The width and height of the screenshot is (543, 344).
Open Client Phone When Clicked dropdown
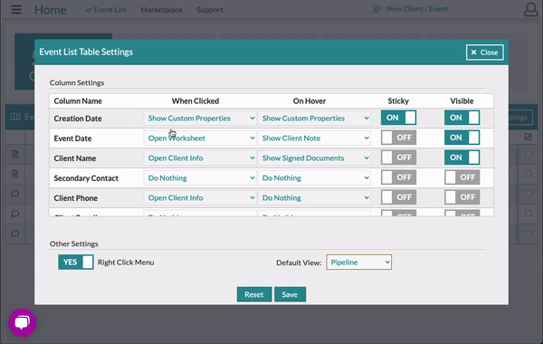200,198
